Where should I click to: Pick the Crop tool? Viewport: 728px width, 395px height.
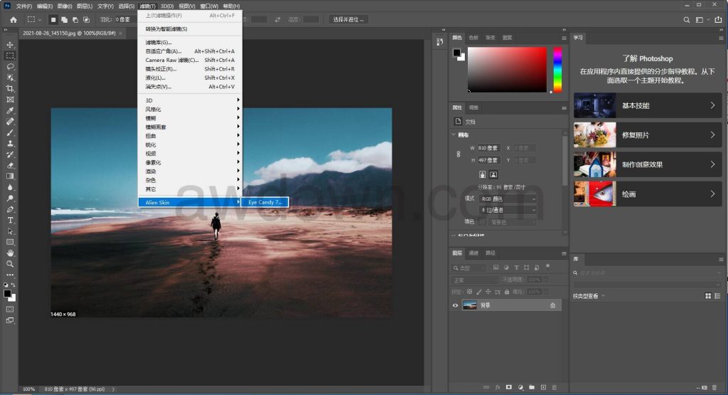[x=10, y=88]
